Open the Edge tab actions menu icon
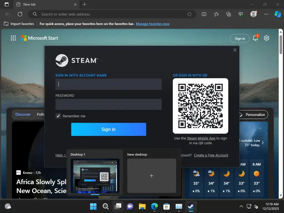This screenshot has height=213, width=284. pos(7,4)
